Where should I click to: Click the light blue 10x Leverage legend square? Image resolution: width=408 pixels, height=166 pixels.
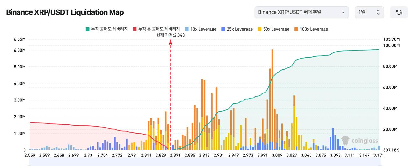(186, 29)
